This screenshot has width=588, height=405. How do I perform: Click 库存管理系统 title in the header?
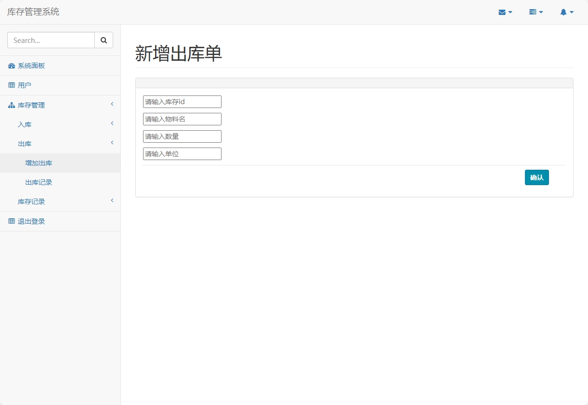tap(33, 12)
